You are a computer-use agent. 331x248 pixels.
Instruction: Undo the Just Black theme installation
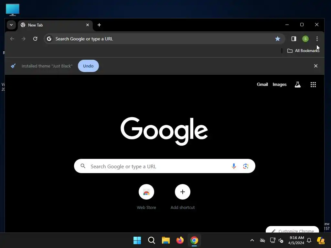pos(88,66)
